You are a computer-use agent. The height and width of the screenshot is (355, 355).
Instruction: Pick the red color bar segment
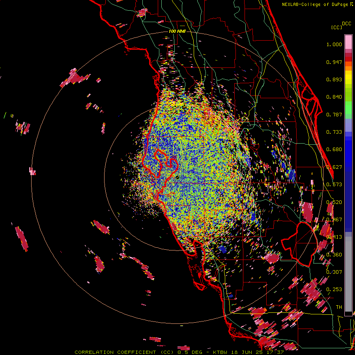[x=348, y=59]
